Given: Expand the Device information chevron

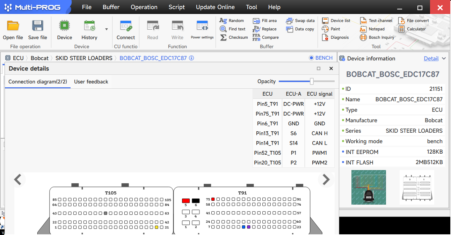Looking at the screenshot, I should 444,59.
